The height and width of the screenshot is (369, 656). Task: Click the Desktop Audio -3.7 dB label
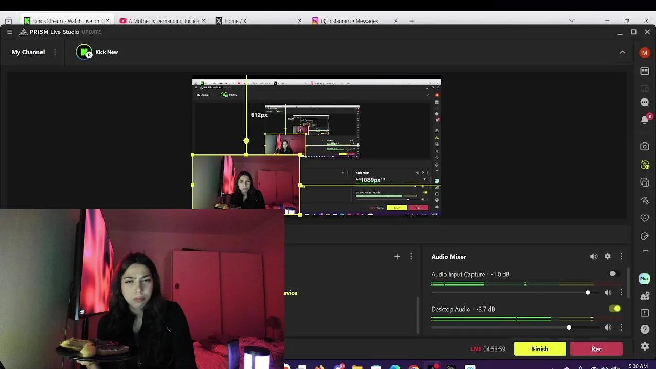coord(463,309)
